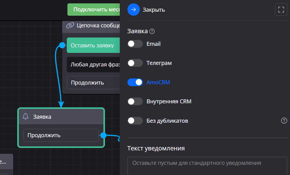This screenshot has width=290, height=175.
Task: Click help icon beside Без дубликатов
Action: click(x=284, y=121)
